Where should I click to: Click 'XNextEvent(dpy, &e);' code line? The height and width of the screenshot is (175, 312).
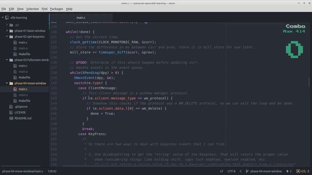pos(95,78)
